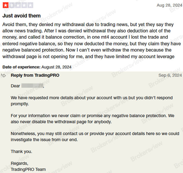Click the 'TradingPRO Team' signature
Screen dimensions: 183x173
pyautogui.click(x=28, y=169)
